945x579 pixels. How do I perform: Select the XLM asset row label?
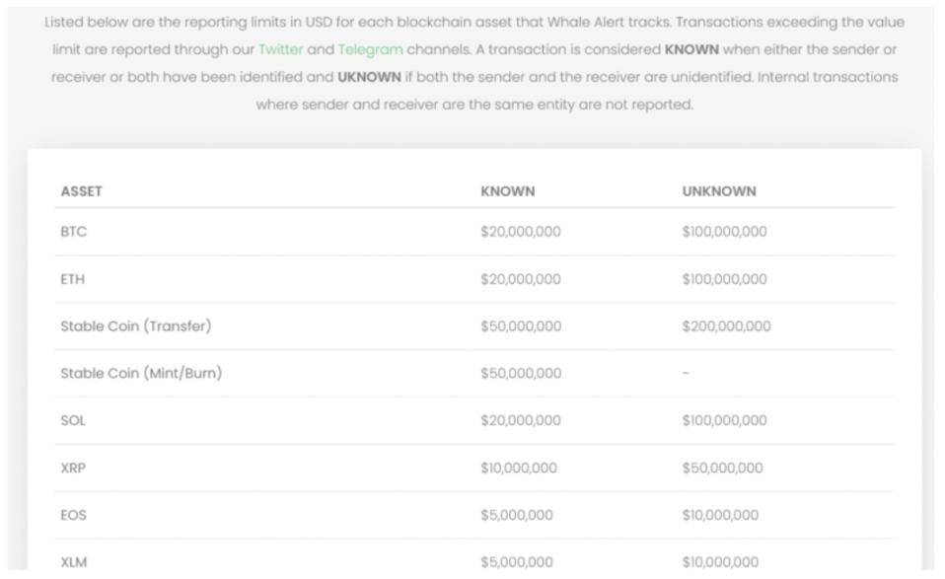[x=74, y=562]
